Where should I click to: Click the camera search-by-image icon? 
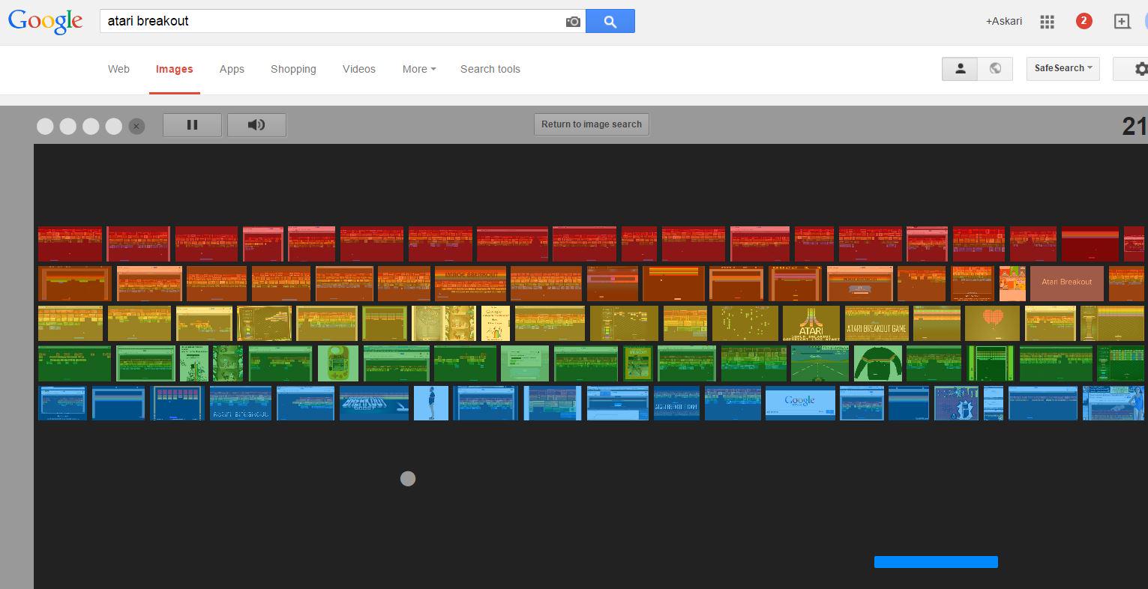[573, 22]
